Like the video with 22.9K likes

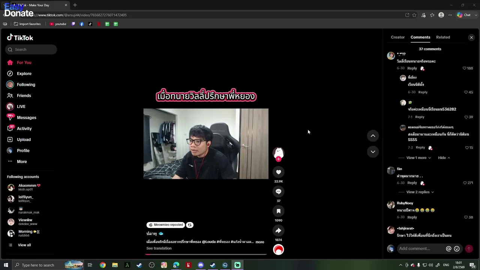click(x=278, y=172)
